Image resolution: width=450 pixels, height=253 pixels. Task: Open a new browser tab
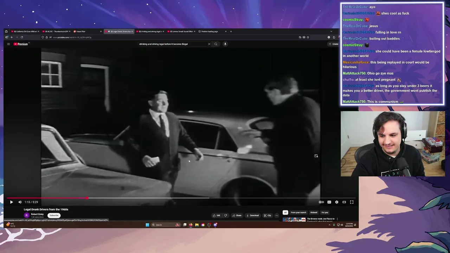pos(231,31)
